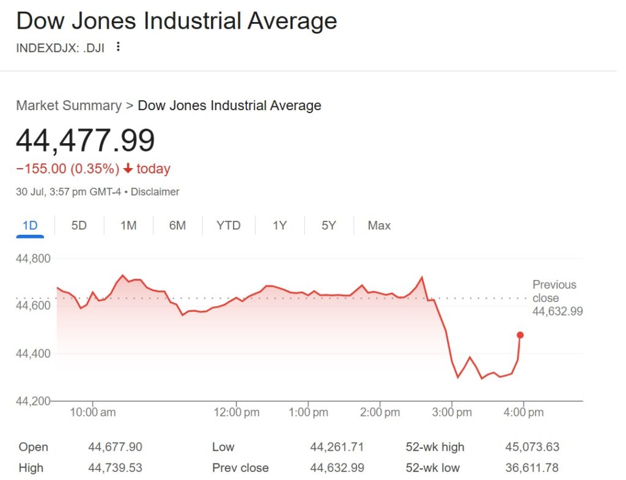Image resolution: width=626 pixels, height=480 pixels.
Task: Open the Disclaimer link
Action: [155, 191]
